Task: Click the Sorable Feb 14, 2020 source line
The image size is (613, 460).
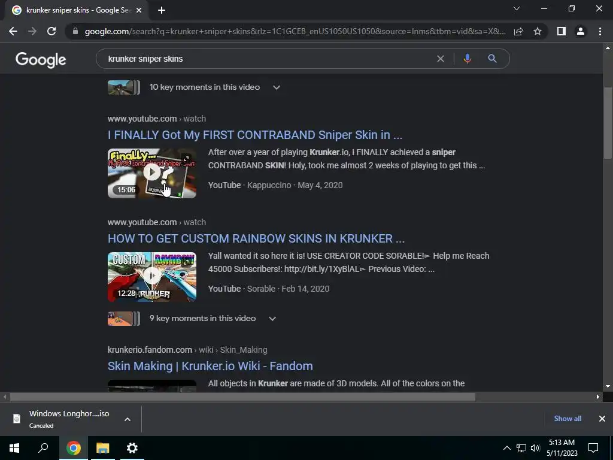Action: click(x=269, y=289)
